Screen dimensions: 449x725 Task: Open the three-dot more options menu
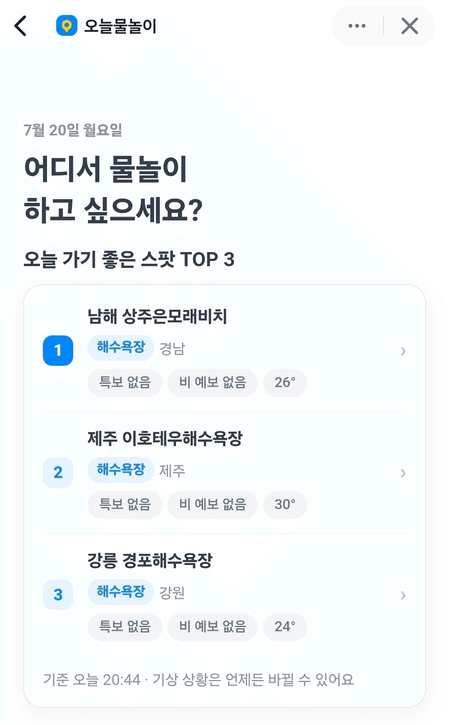pos(357,26)
